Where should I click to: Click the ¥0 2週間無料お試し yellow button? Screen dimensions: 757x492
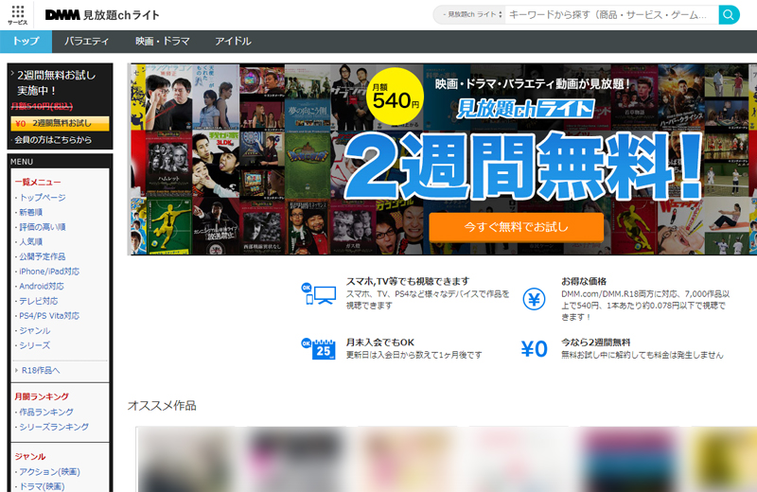(x=60, y=124)
